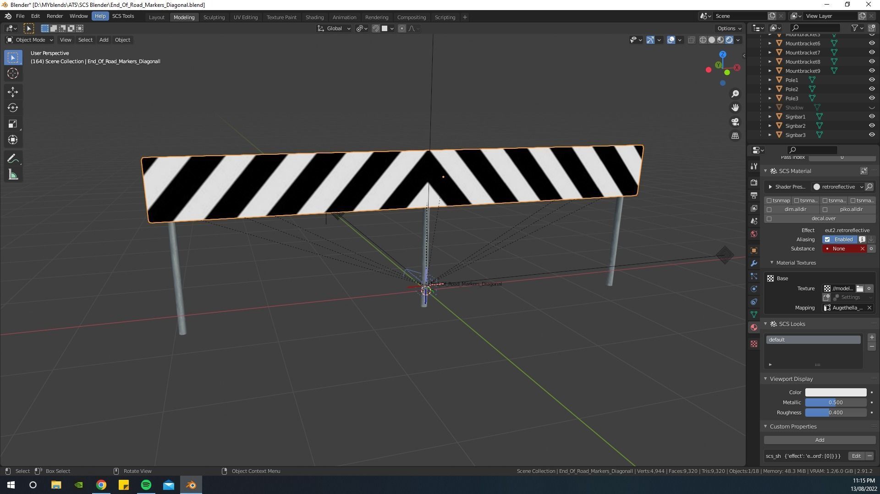
Task: Open the Help menu
Action: 100,16
